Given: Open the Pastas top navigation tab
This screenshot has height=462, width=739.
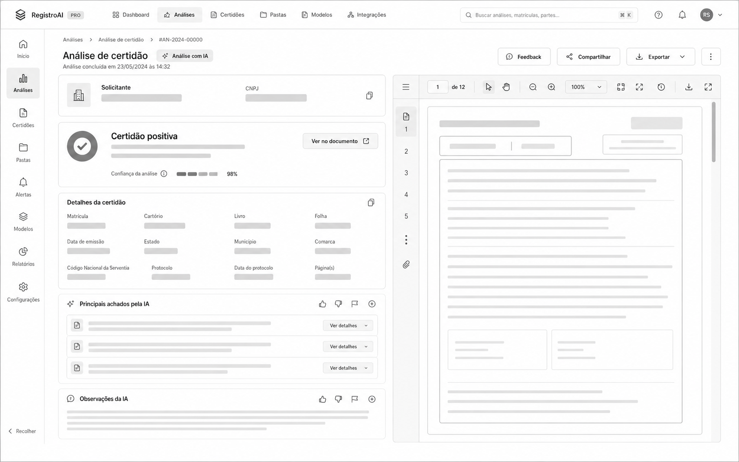Looking at the screenshot, I should click(x=273, y=15).
